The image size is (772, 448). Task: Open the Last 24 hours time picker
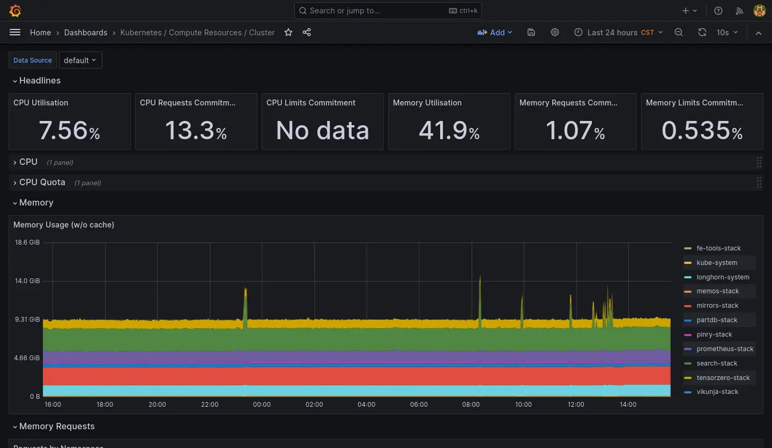[618, 32]
